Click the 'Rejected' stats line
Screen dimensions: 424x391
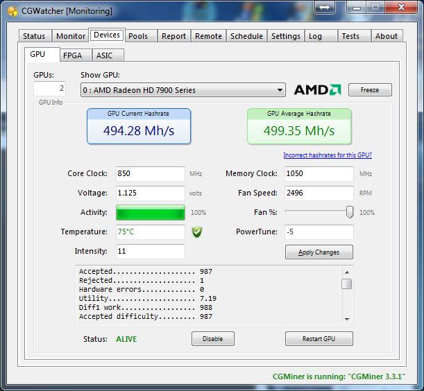pos(142,281)
